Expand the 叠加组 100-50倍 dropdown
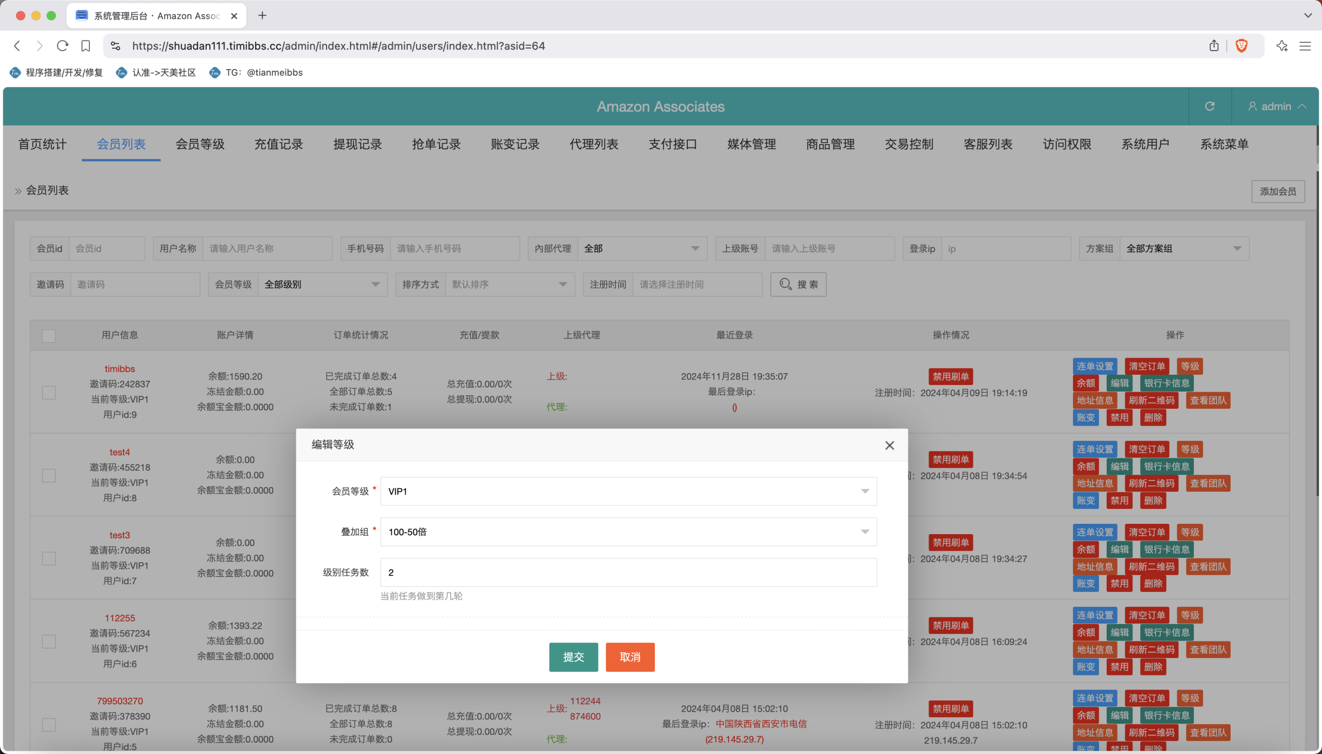The height and width of the screenshot is (754, 1322). click(628, 532)
